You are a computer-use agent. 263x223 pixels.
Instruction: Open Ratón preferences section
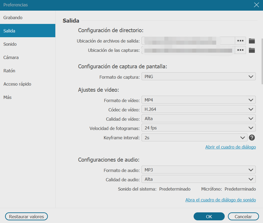coord(28,71)
